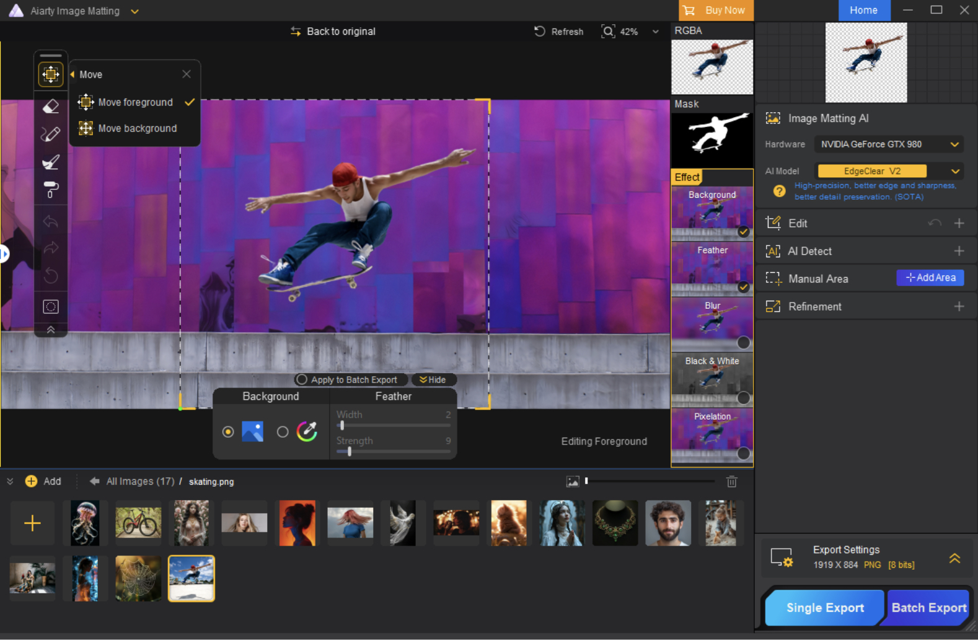
Task: Adjust the Feather Strength slider
Action: 350,452
